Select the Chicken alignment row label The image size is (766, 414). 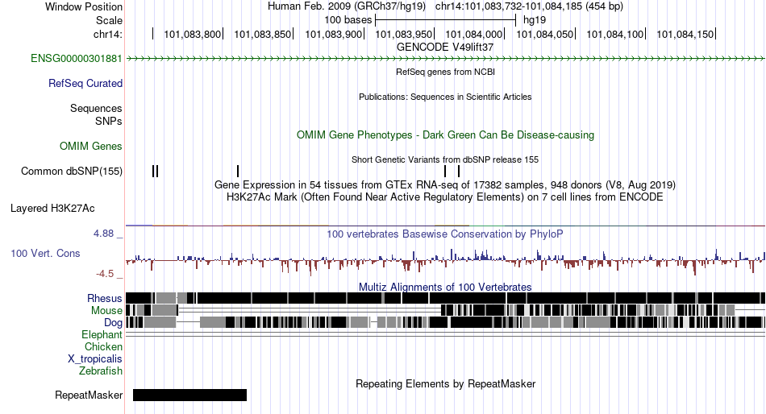pyautogui.click(x=103, y=346)
